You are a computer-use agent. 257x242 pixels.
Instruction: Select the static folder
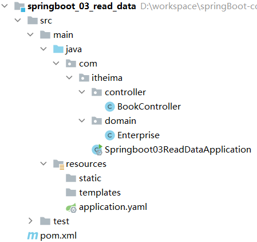click(x=84, y=178)
